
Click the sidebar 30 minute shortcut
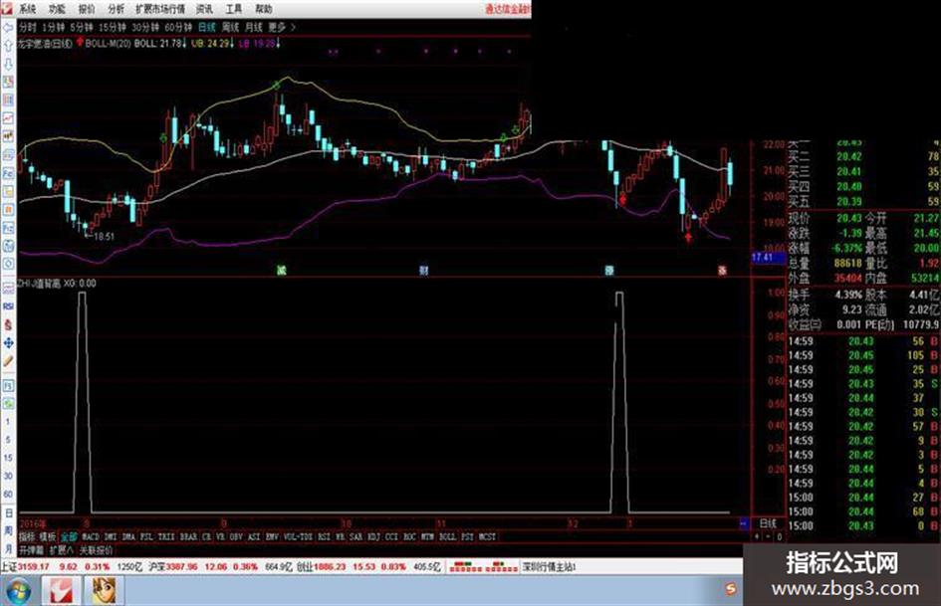(x=8, y=476)
